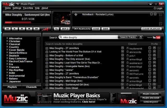Viewport: 167px width, 108px height.
Task: Expand the Country genre
Action: click(x=7, y=47)
